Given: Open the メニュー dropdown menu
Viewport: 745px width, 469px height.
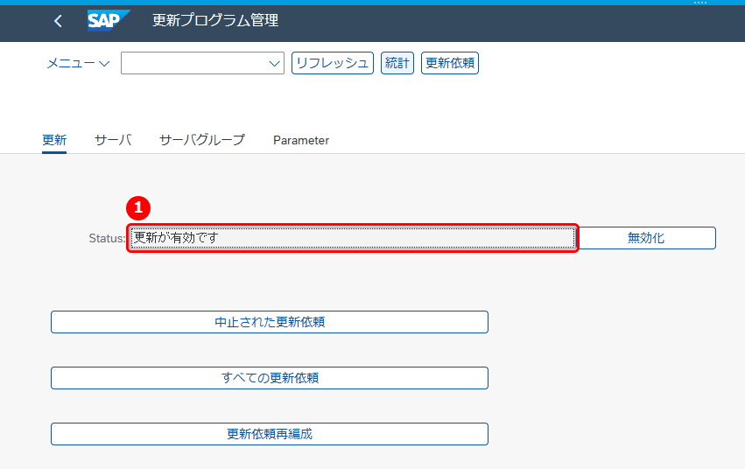Looking at the screenshot, I should 79,63.
